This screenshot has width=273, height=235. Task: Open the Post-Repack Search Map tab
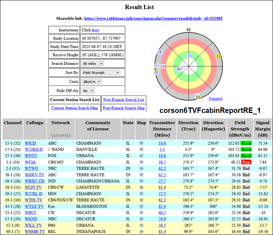[123, 108]
